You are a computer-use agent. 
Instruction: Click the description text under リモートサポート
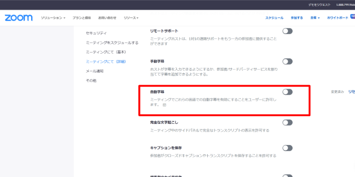213,41
